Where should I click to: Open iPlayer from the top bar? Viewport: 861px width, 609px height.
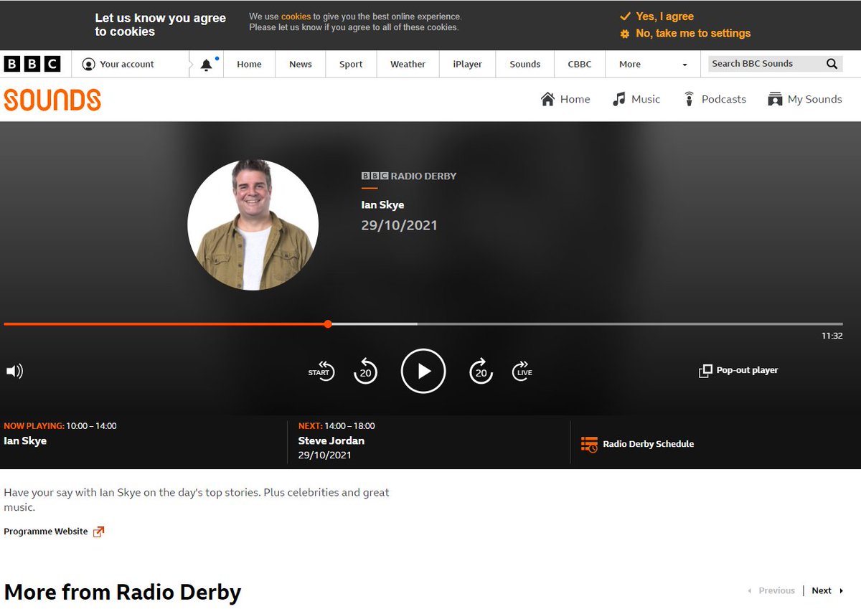click(467, 64)
